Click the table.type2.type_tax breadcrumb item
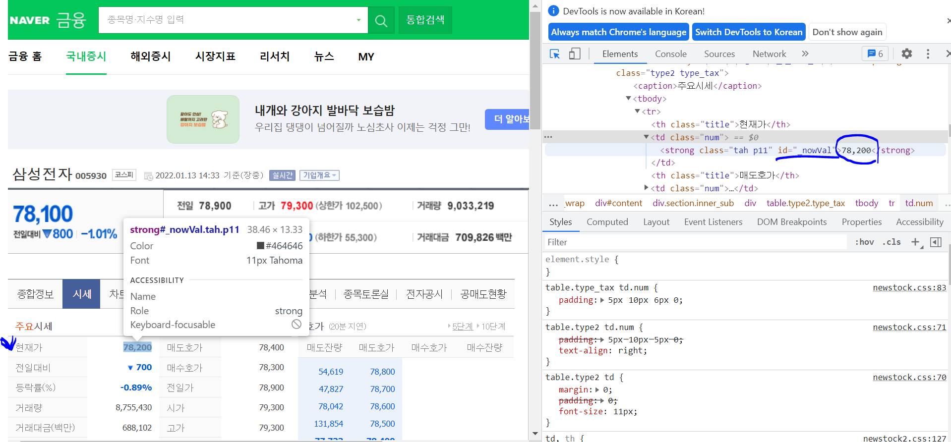The width and height of the screenshot is (951, 442). click(x=805, y=203)
